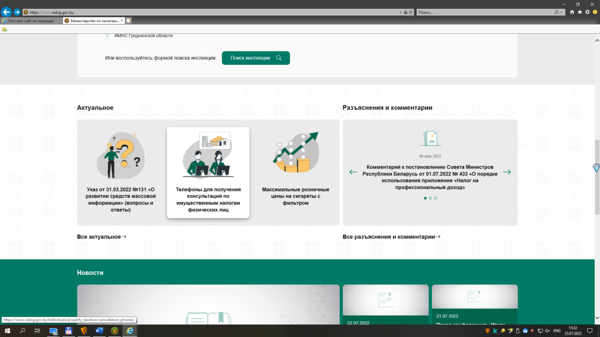Select the second carousel dot indicator
The image size is (600, 337).
430,198
